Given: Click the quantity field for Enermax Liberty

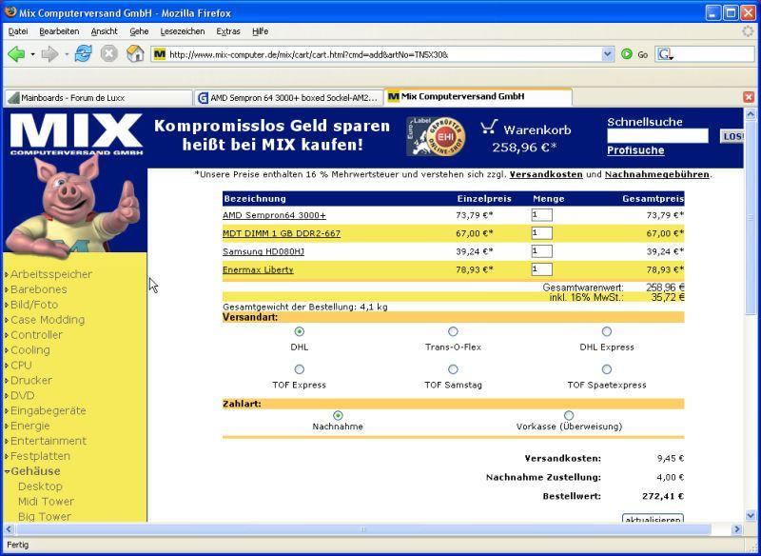Looking at the screenshot, I should tap(541, 269).
